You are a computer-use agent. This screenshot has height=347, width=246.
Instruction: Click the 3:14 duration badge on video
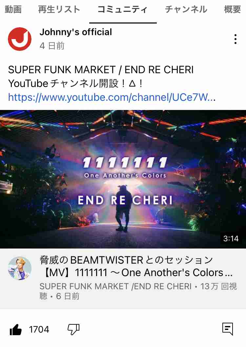point(231,238)
